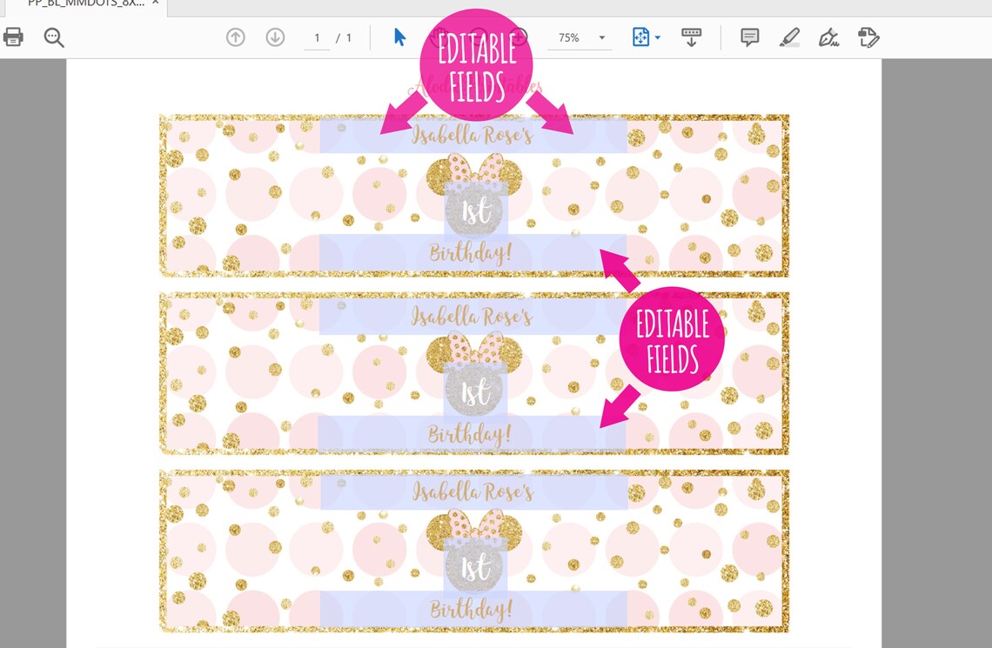Select the Isabella Rose's editable text field
The height and width of the screenshot is (648, 992).
click(474, 136)
